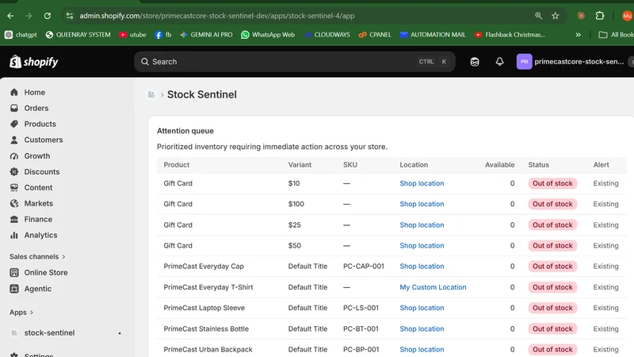The image size is (634, 357).
Task: Click the Shopify search field
Action: (294, 62)
